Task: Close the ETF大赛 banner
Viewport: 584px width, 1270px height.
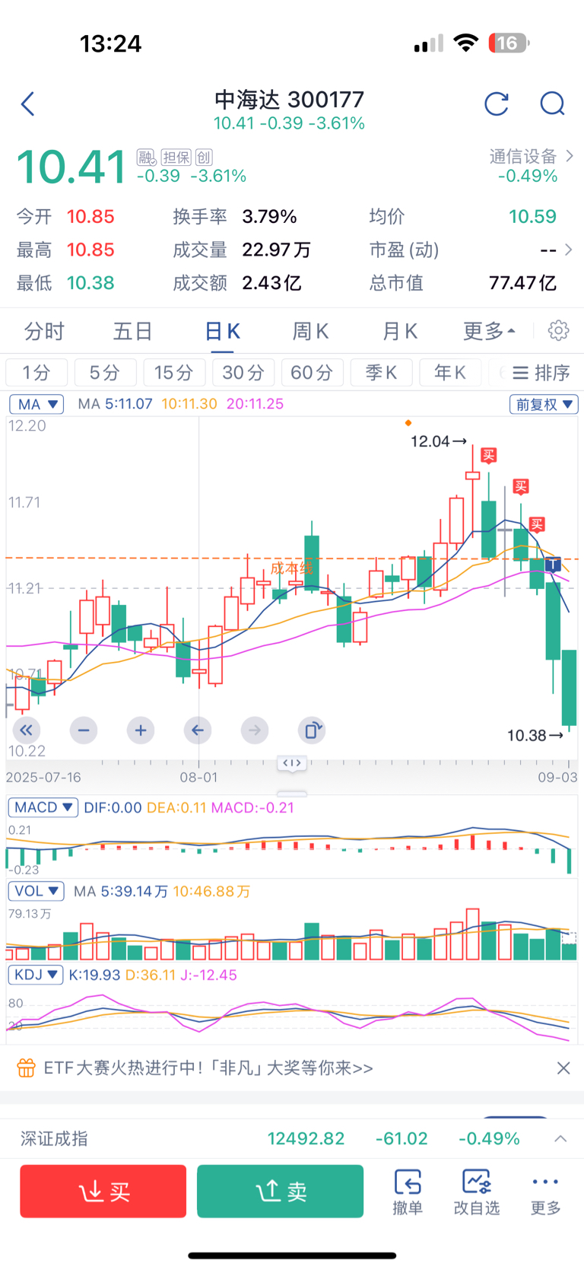Action: coord(563,1068)
